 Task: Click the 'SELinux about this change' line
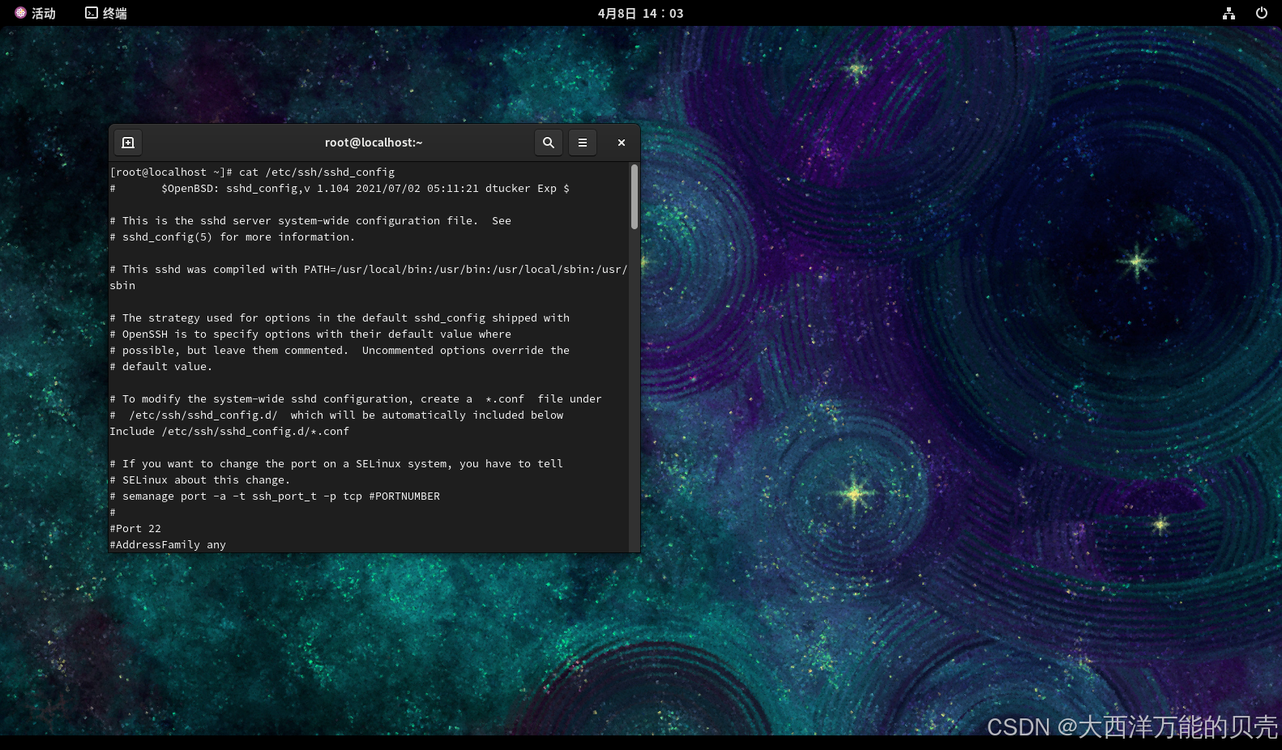200,479
